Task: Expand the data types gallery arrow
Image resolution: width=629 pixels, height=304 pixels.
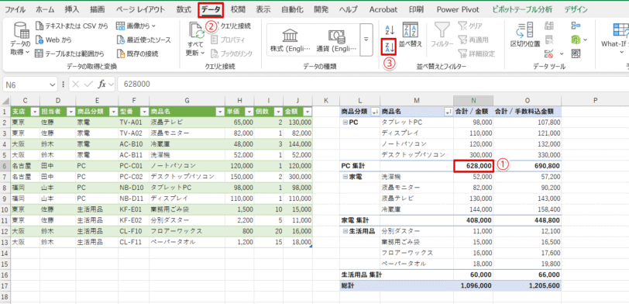Action: coord(366,39)
